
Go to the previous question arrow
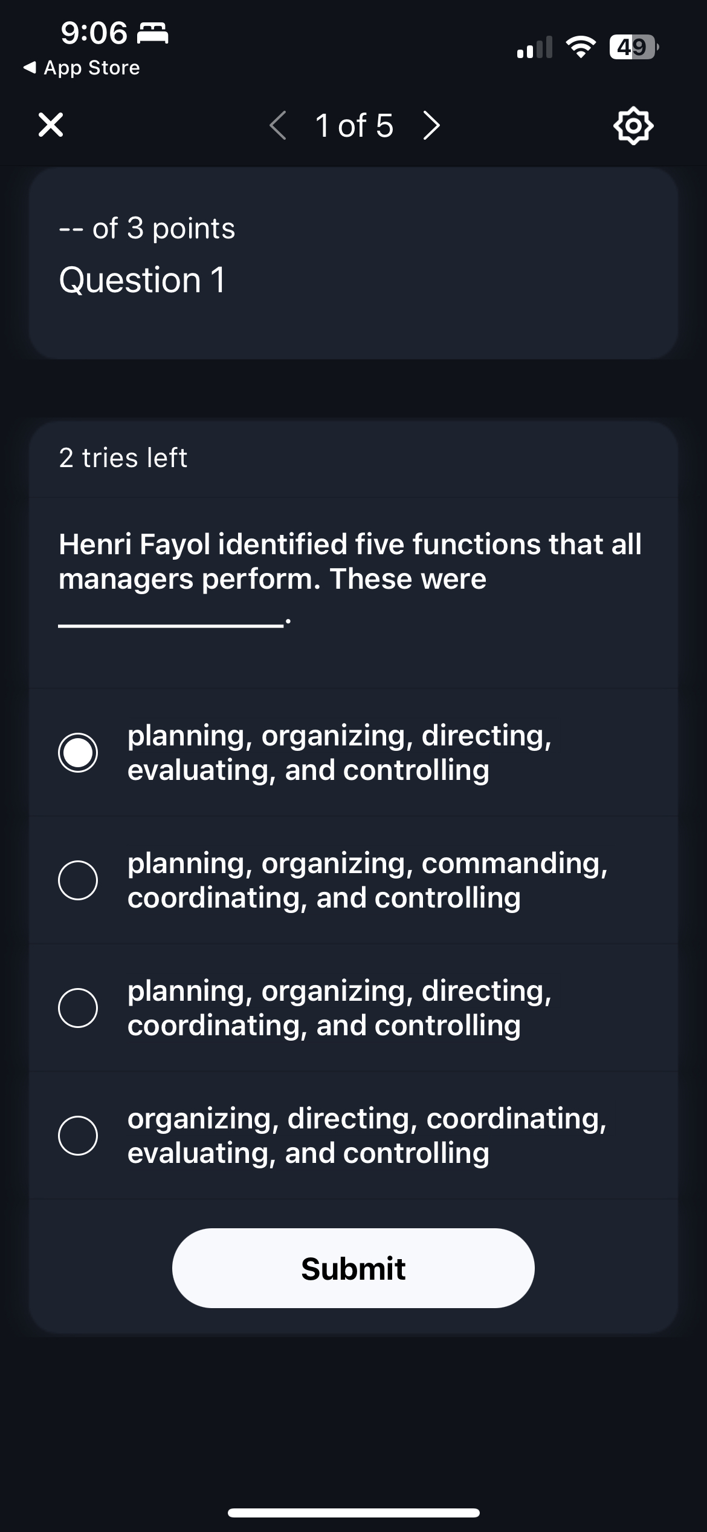pyautogui.click(x=277, y=126)
